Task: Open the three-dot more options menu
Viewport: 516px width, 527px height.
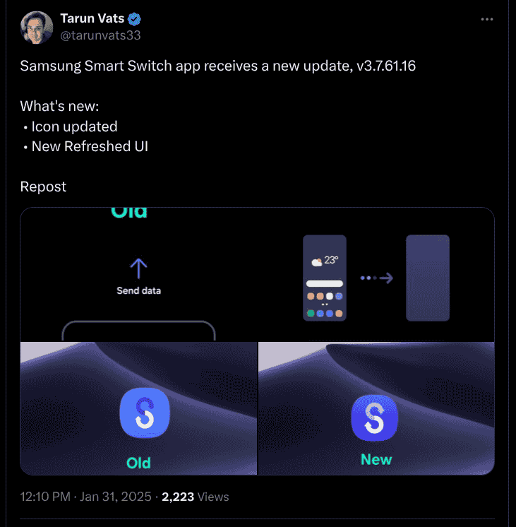Action: [486, 19]
